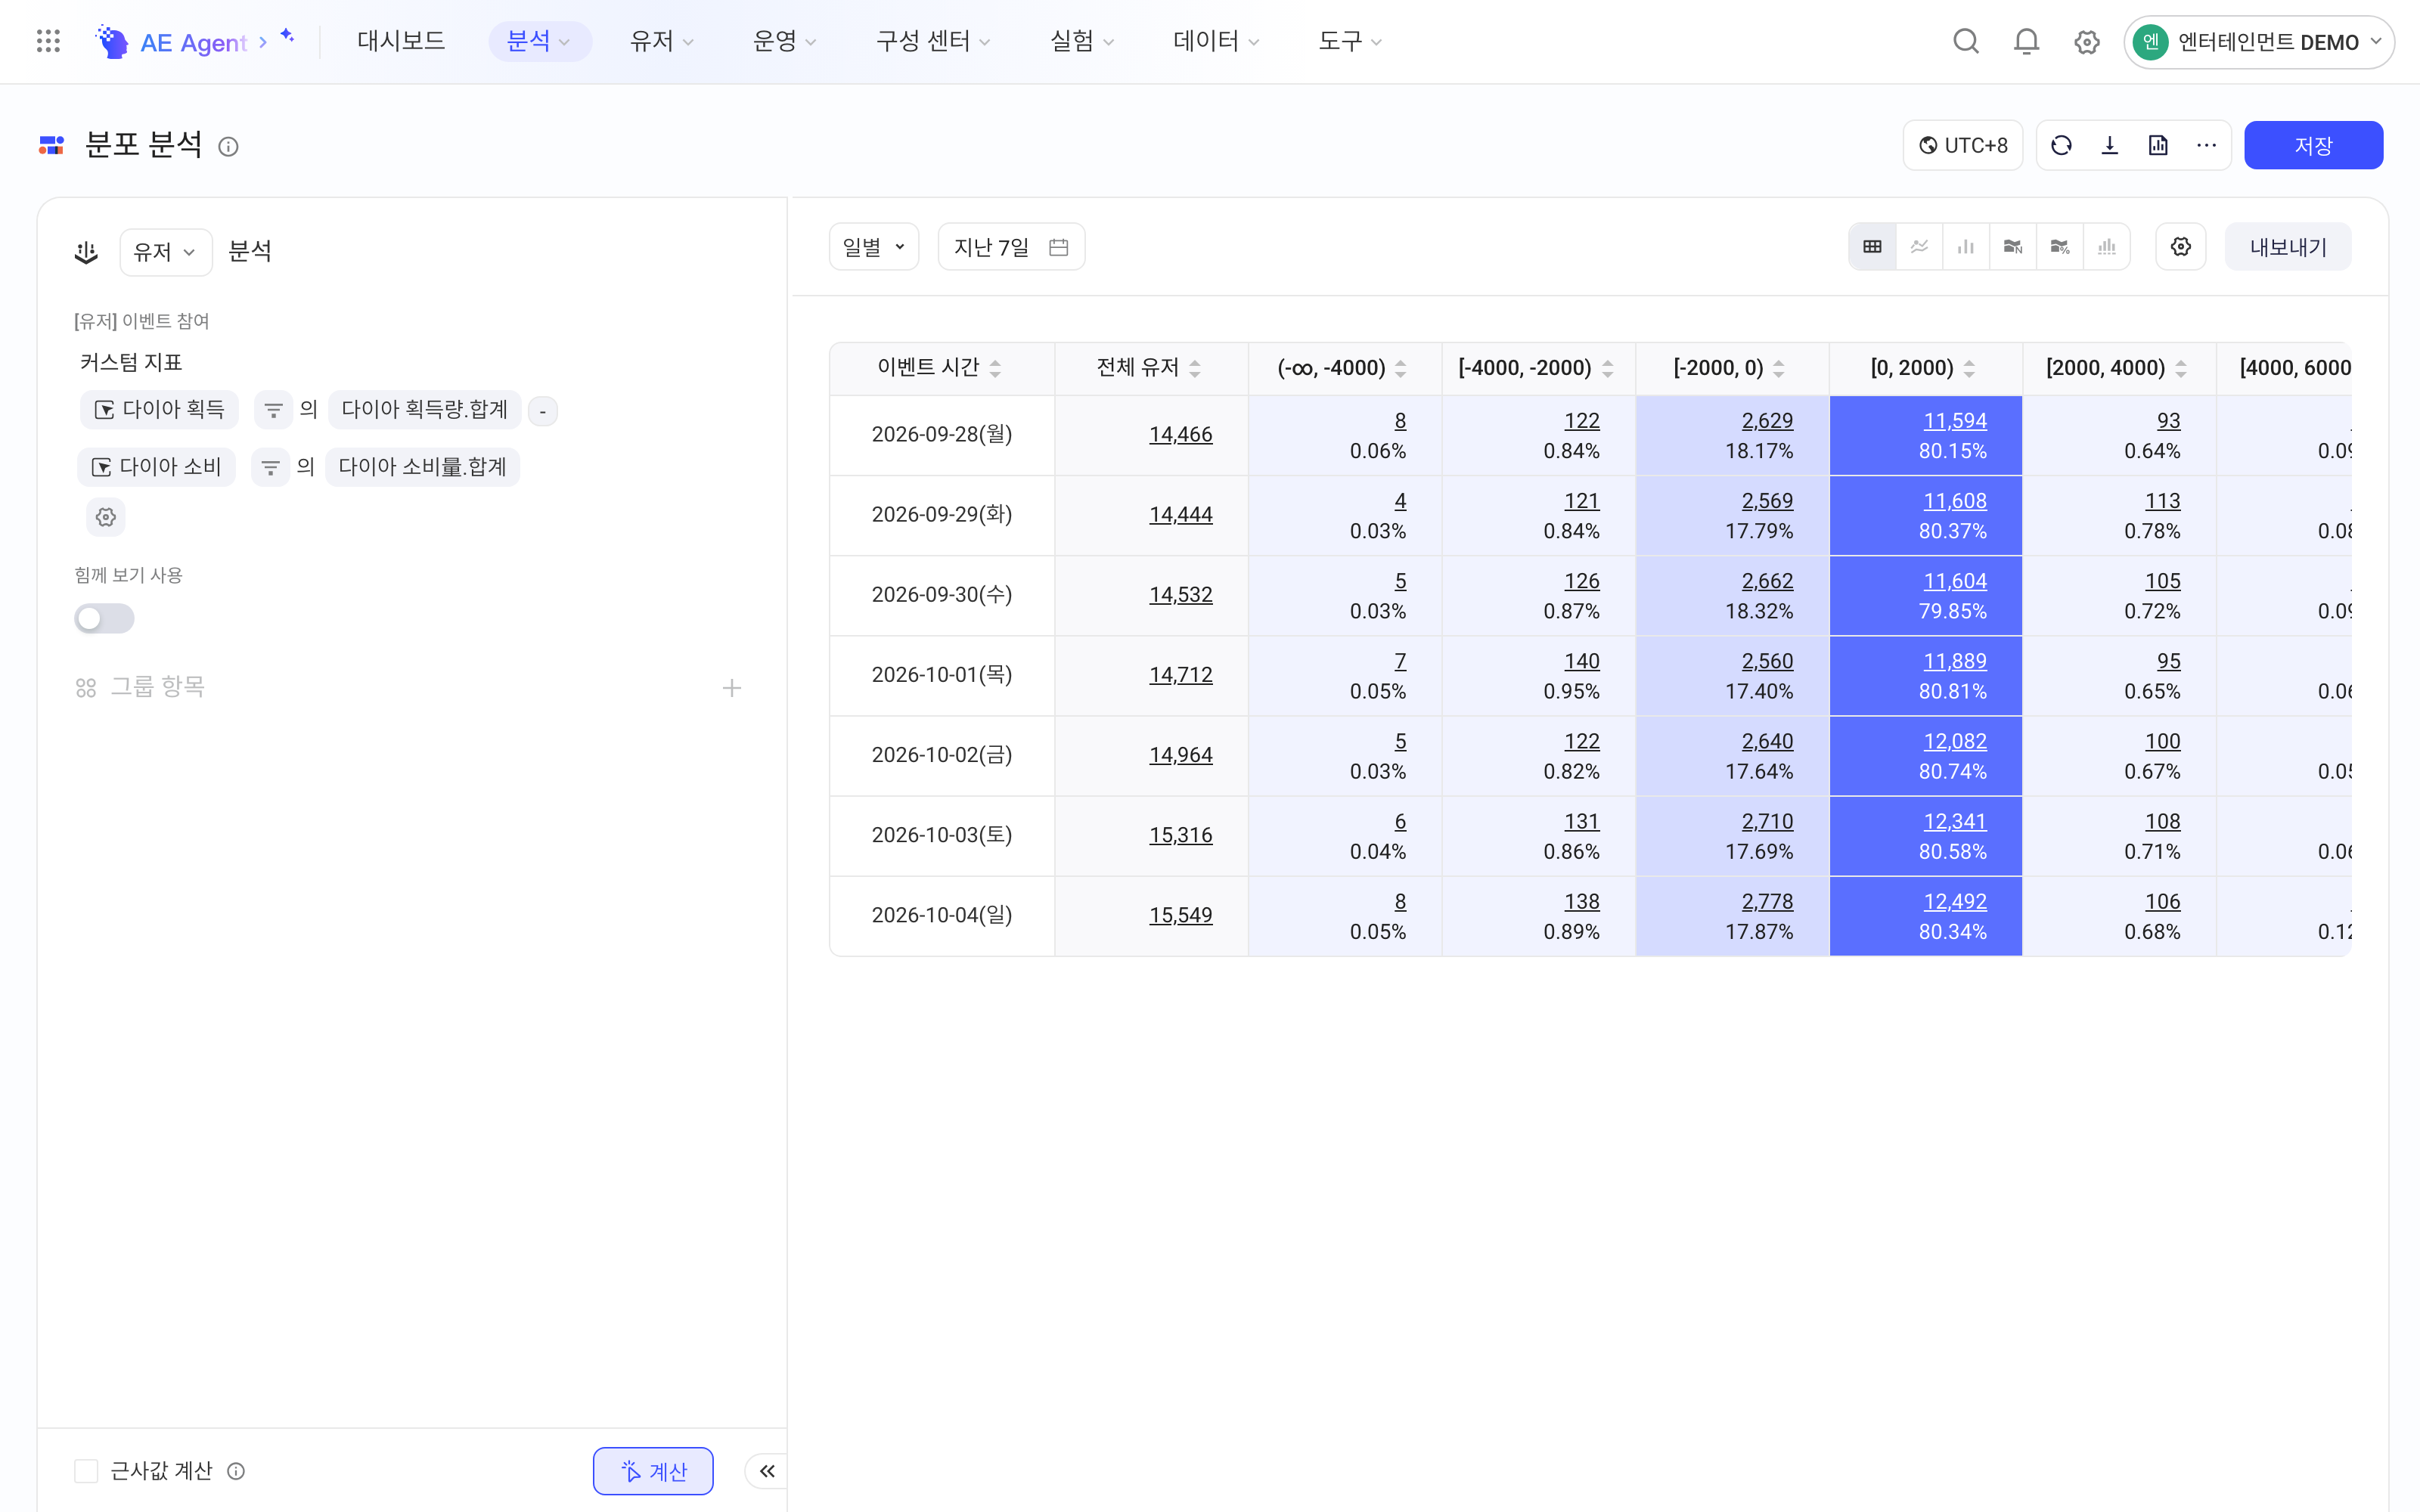Enable the 근사값 계산 checkbox
Viewport: 2420px width, 1512px height.
tap(87, 1471)
